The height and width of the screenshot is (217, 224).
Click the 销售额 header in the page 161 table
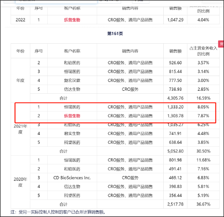point(176,51)
